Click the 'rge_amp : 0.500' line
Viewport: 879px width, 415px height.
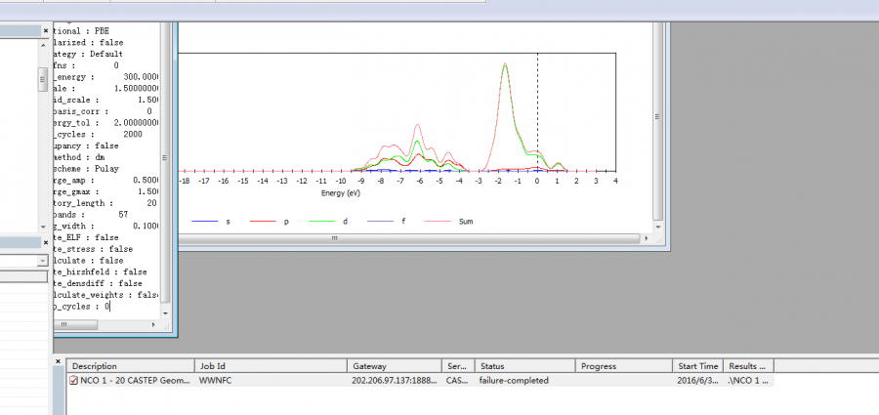106,181
